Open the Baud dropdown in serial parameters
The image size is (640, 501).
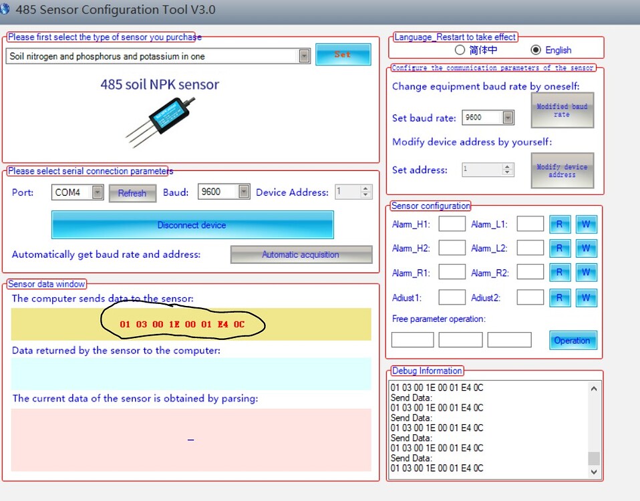coord(243,192)
